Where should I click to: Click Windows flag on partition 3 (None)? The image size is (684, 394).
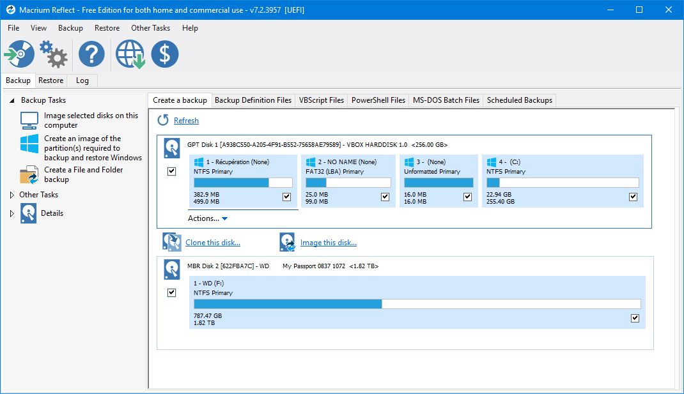409,162
